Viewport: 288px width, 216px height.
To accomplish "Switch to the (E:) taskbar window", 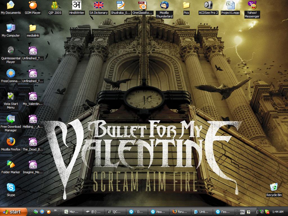I will tap(93, 212).
